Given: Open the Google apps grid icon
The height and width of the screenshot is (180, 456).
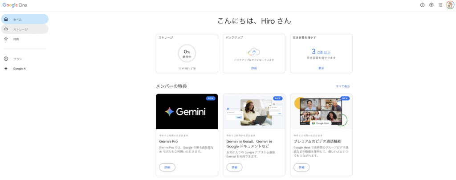Looking at the screenshot, I should [x=440, y=5].
